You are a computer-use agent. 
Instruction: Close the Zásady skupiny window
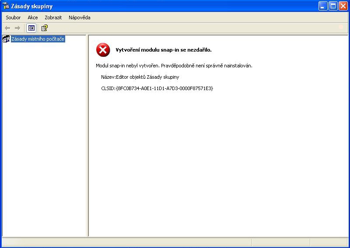343,6
